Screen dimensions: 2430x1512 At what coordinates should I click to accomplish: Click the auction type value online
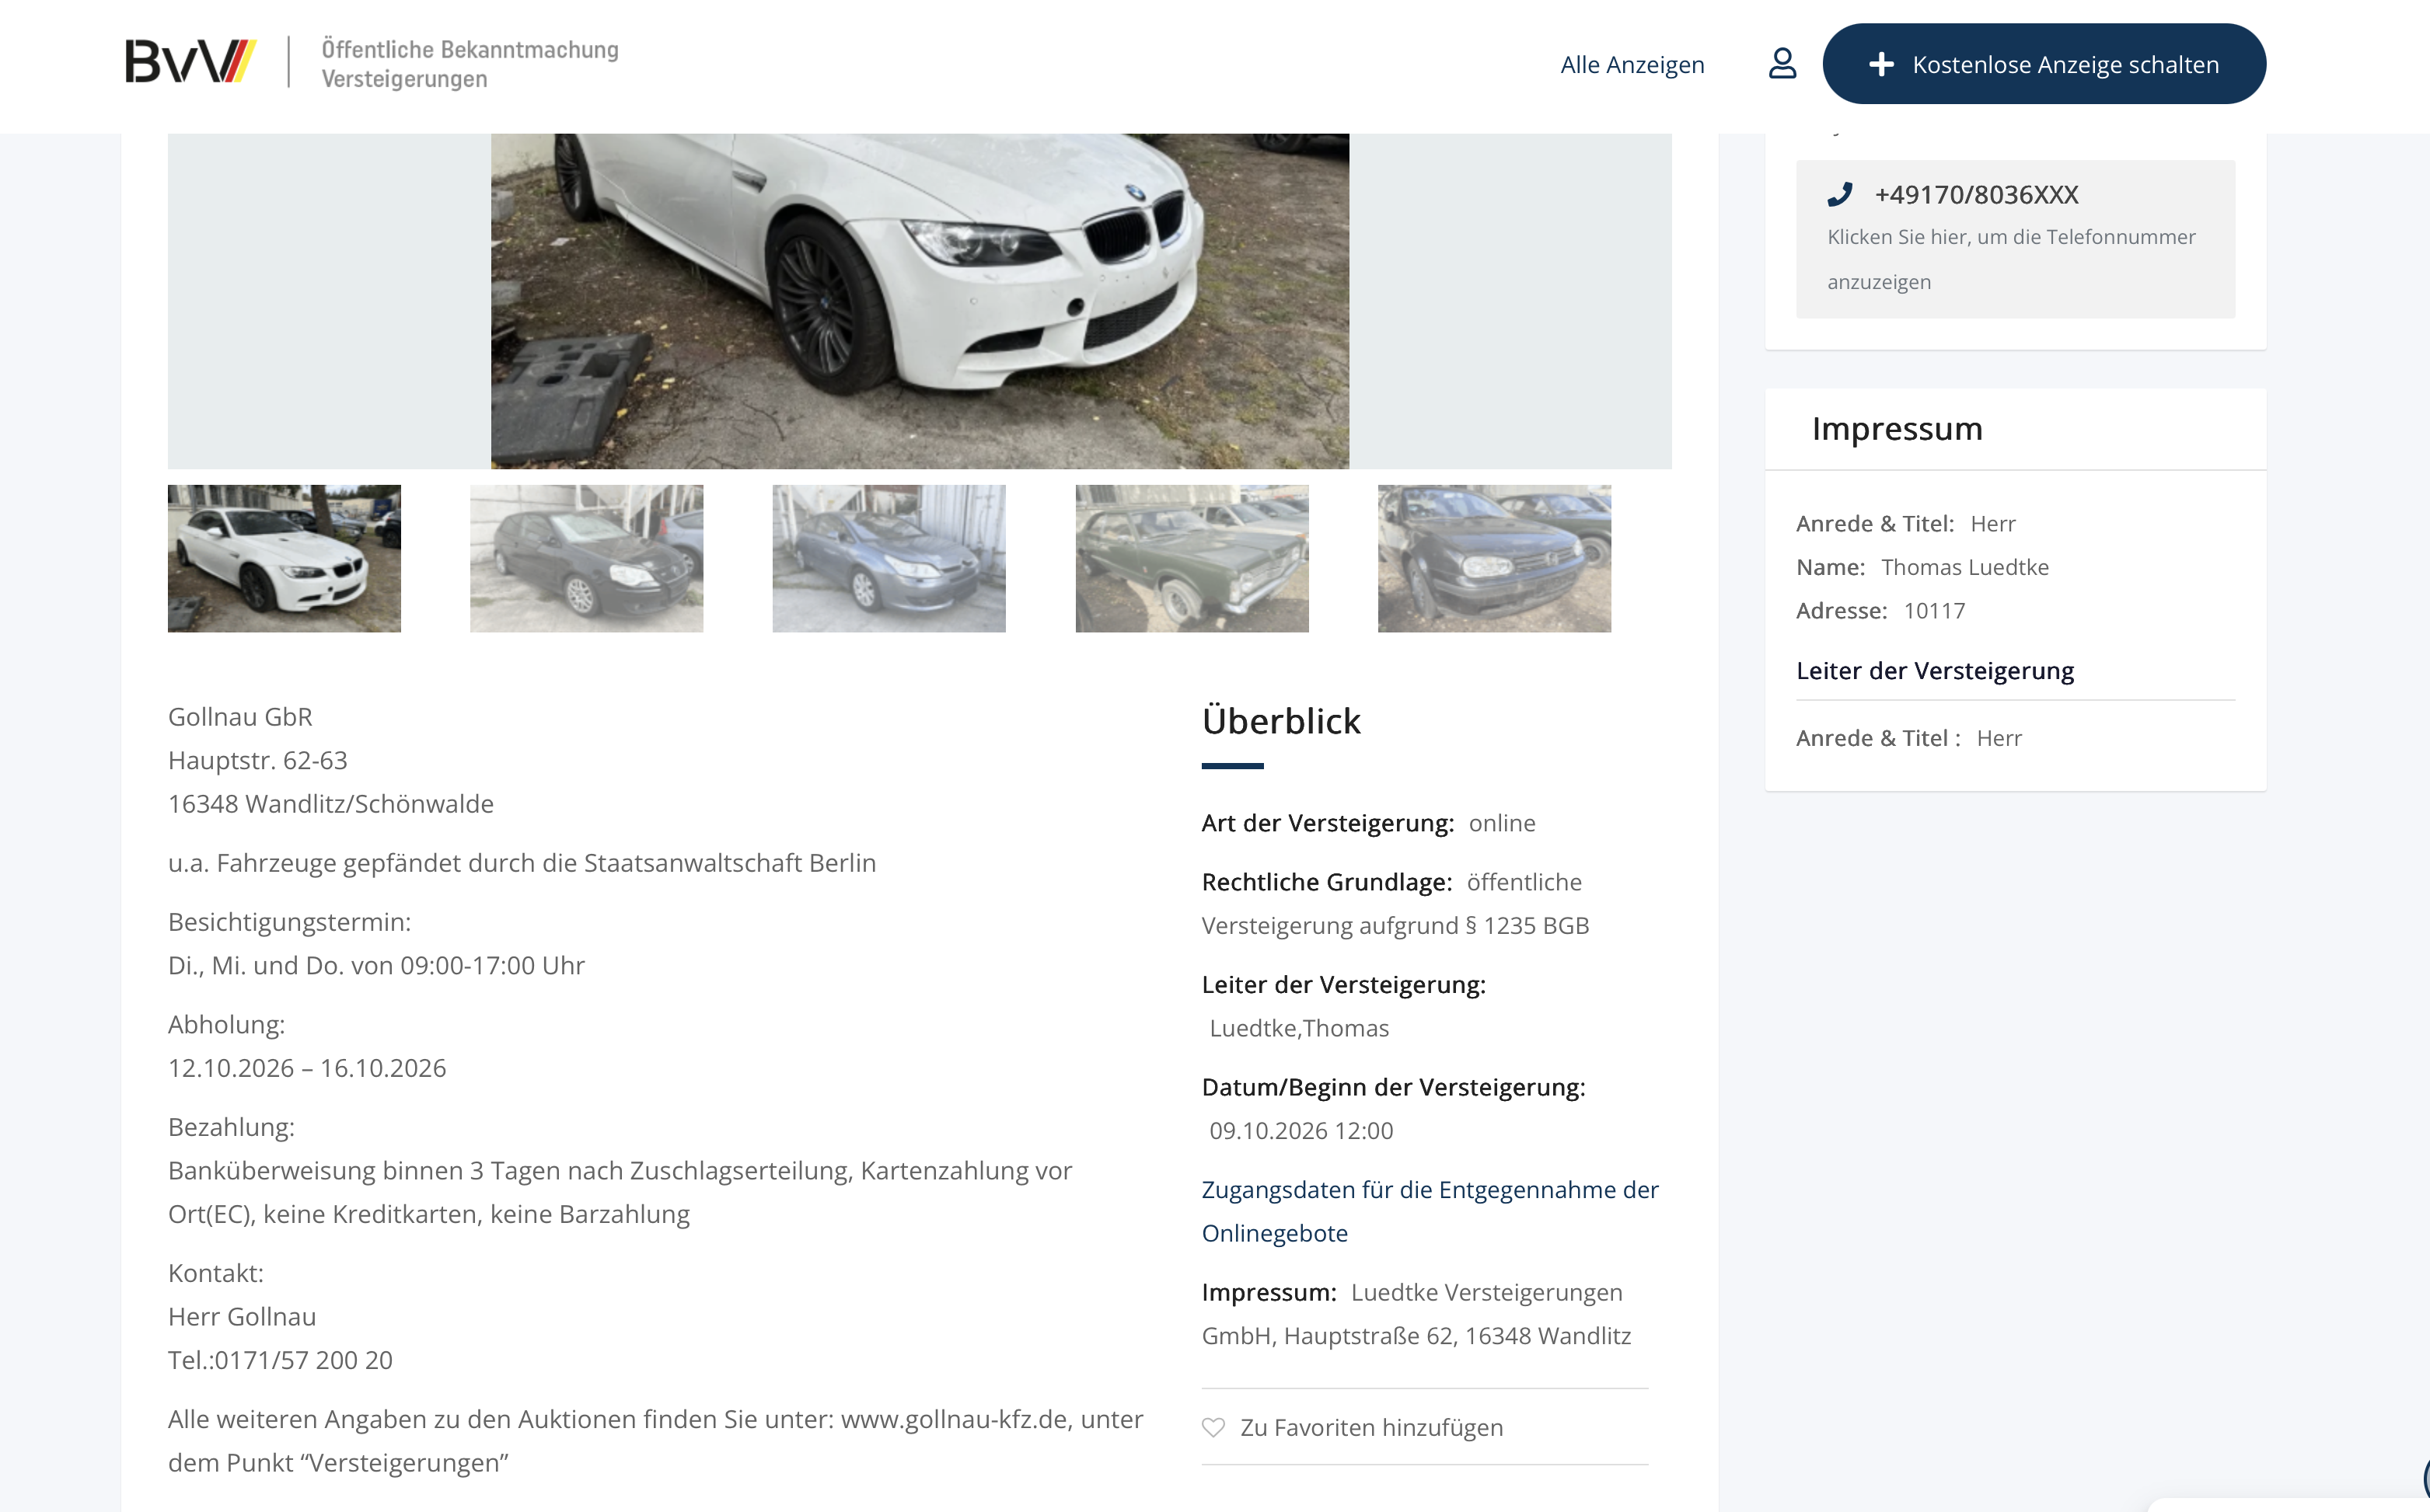click(x=1502, y=823)
